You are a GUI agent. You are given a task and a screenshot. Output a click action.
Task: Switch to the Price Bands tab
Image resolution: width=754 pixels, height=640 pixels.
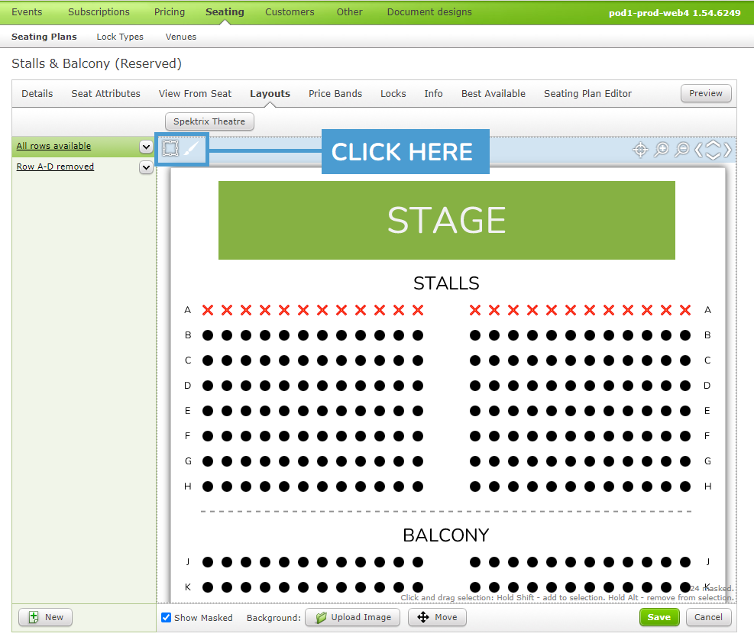[335, 94]
